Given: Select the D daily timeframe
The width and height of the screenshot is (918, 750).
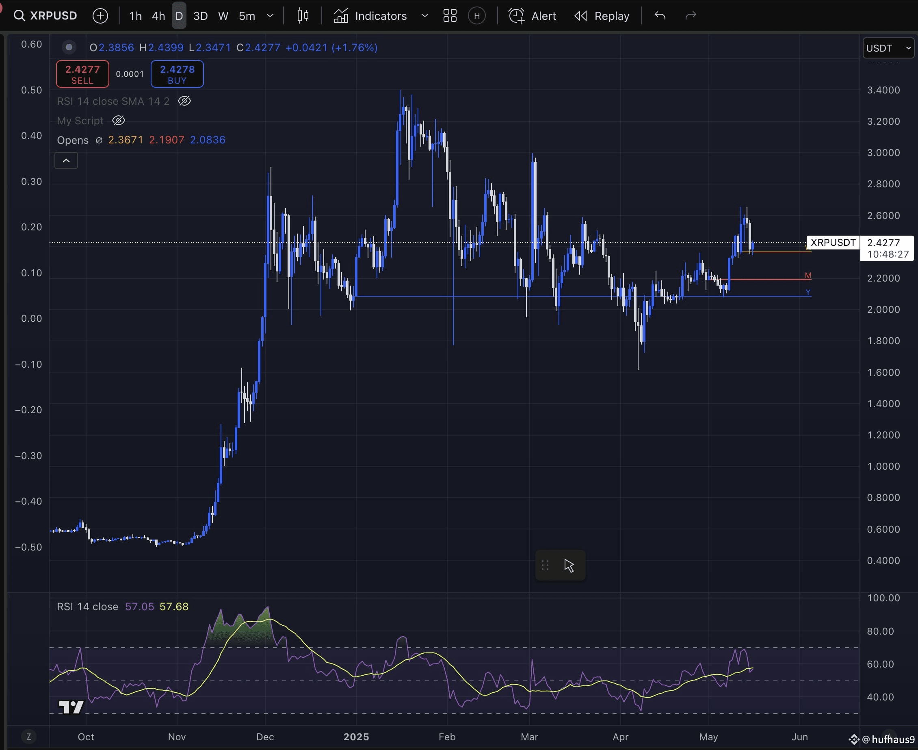Looking at the screenshot, I should coord(179,16).
